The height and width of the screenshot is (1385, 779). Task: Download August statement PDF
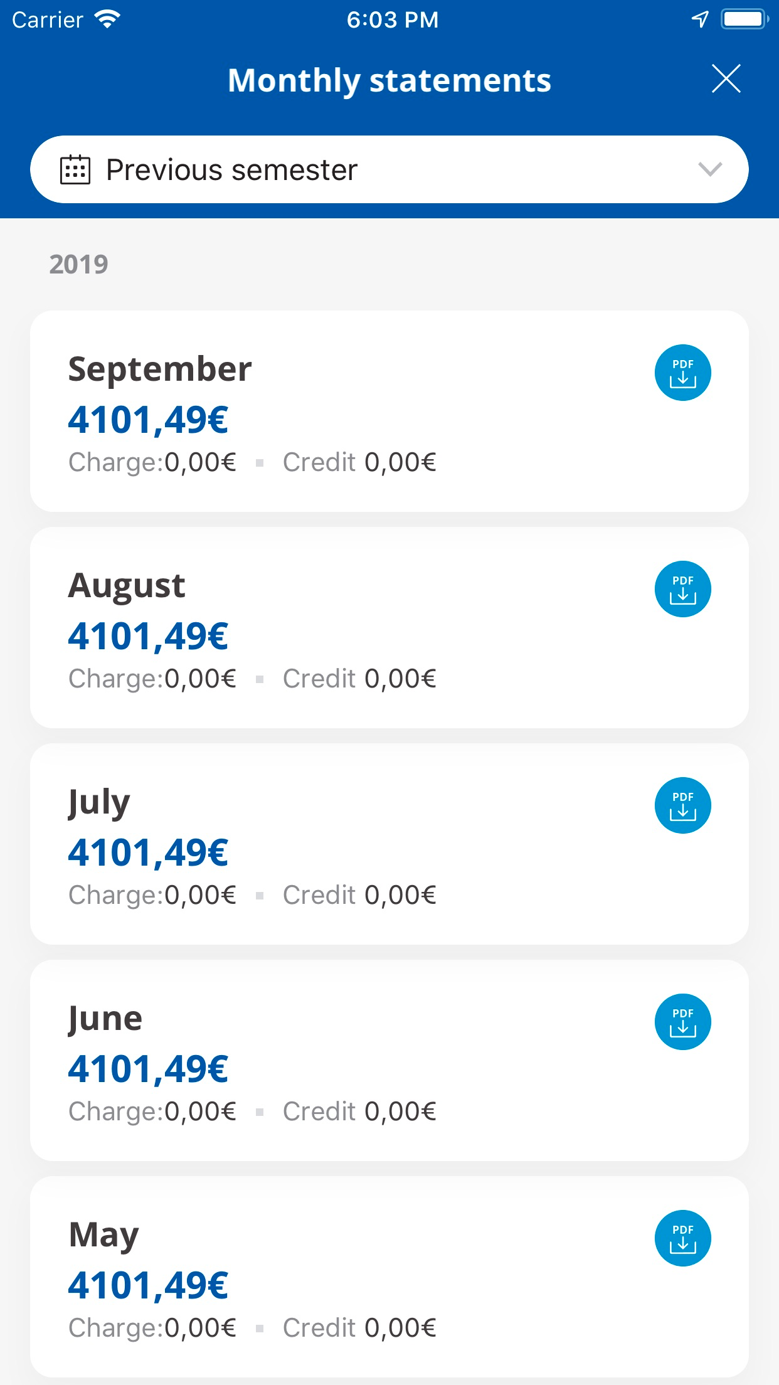click(x=682, y=589)
